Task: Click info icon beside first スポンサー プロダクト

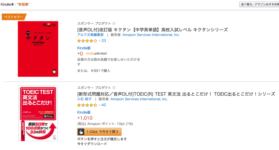Action: (114, 23)
